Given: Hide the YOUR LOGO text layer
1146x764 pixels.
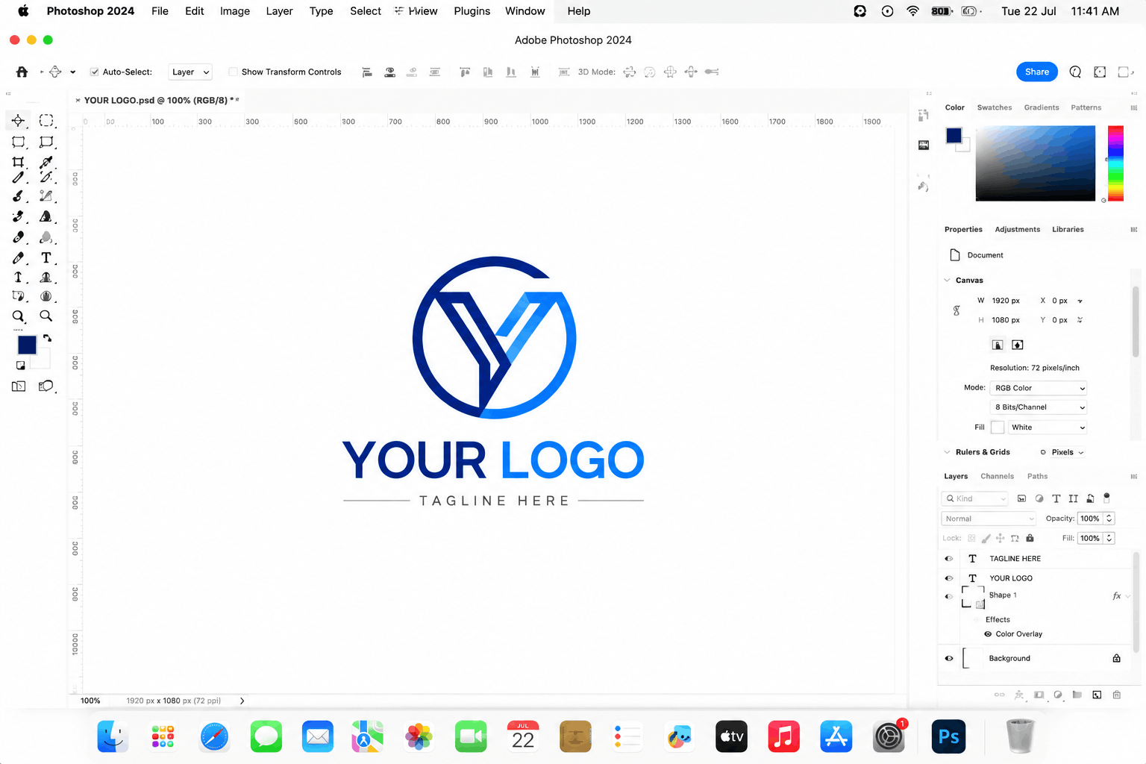Looking at the screenshot, I should [949, 578].
